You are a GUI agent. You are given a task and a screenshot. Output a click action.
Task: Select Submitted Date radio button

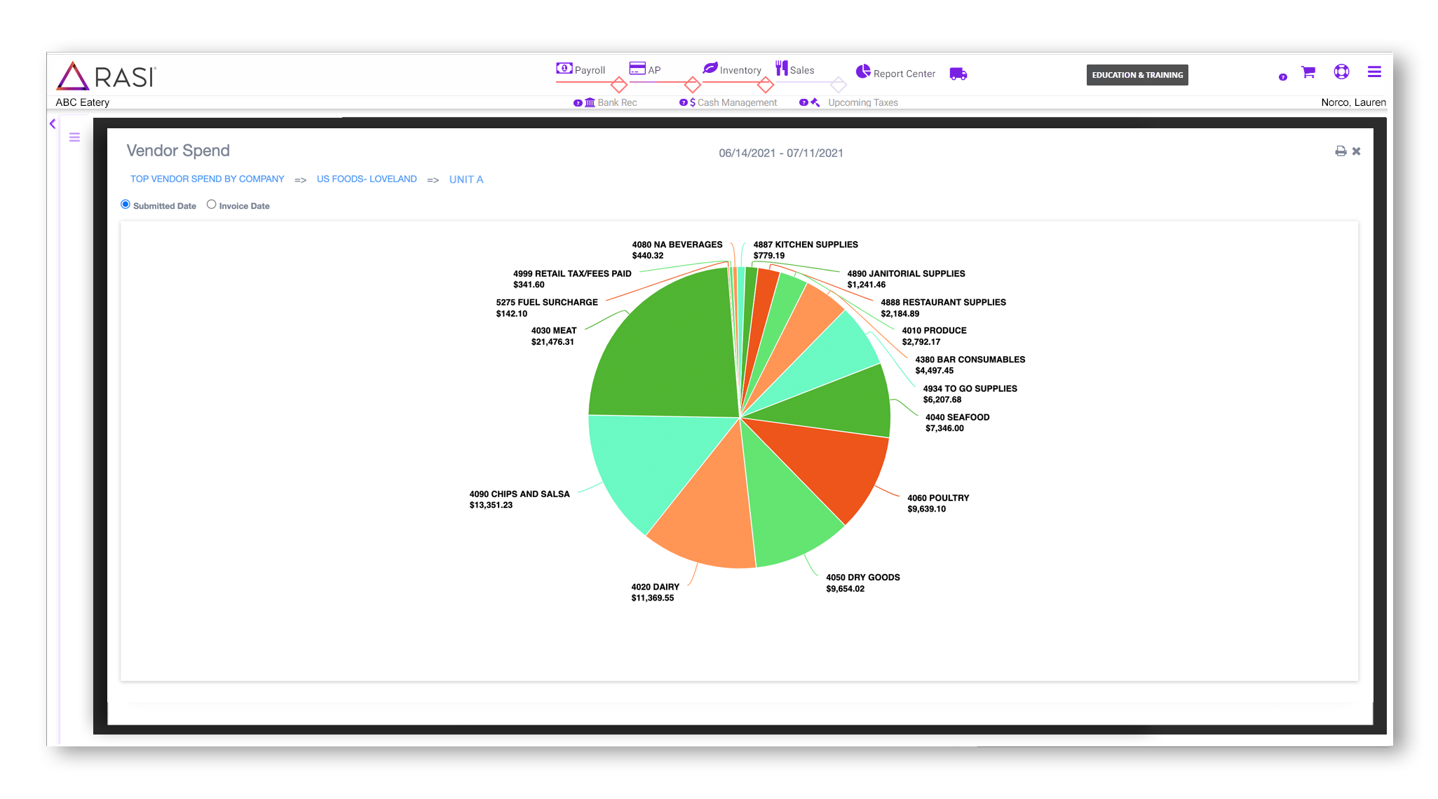(x=126, y=205)
